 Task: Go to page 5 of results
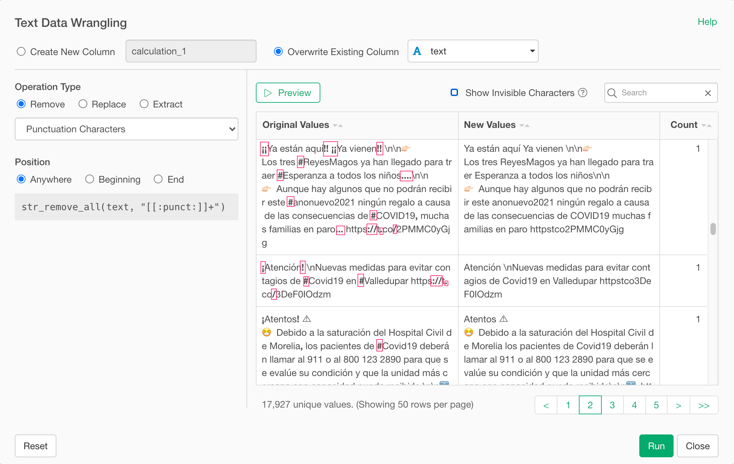[x=656, y=405]
